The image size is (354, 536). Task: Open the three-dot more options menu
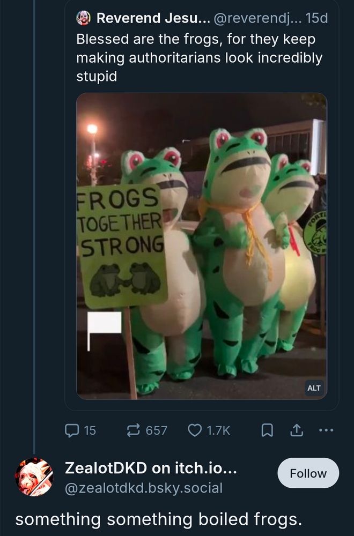tap(326, 430)
